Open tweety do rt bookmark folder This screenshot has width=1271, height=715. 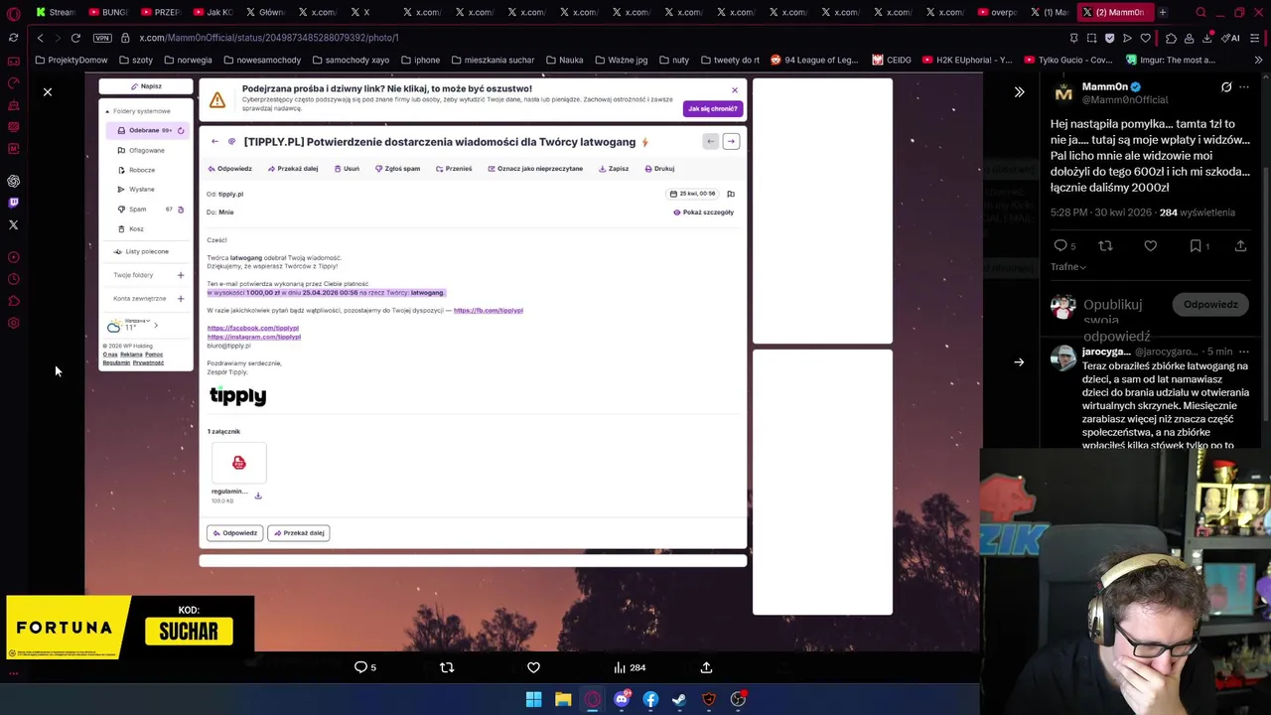pos(729,60)
